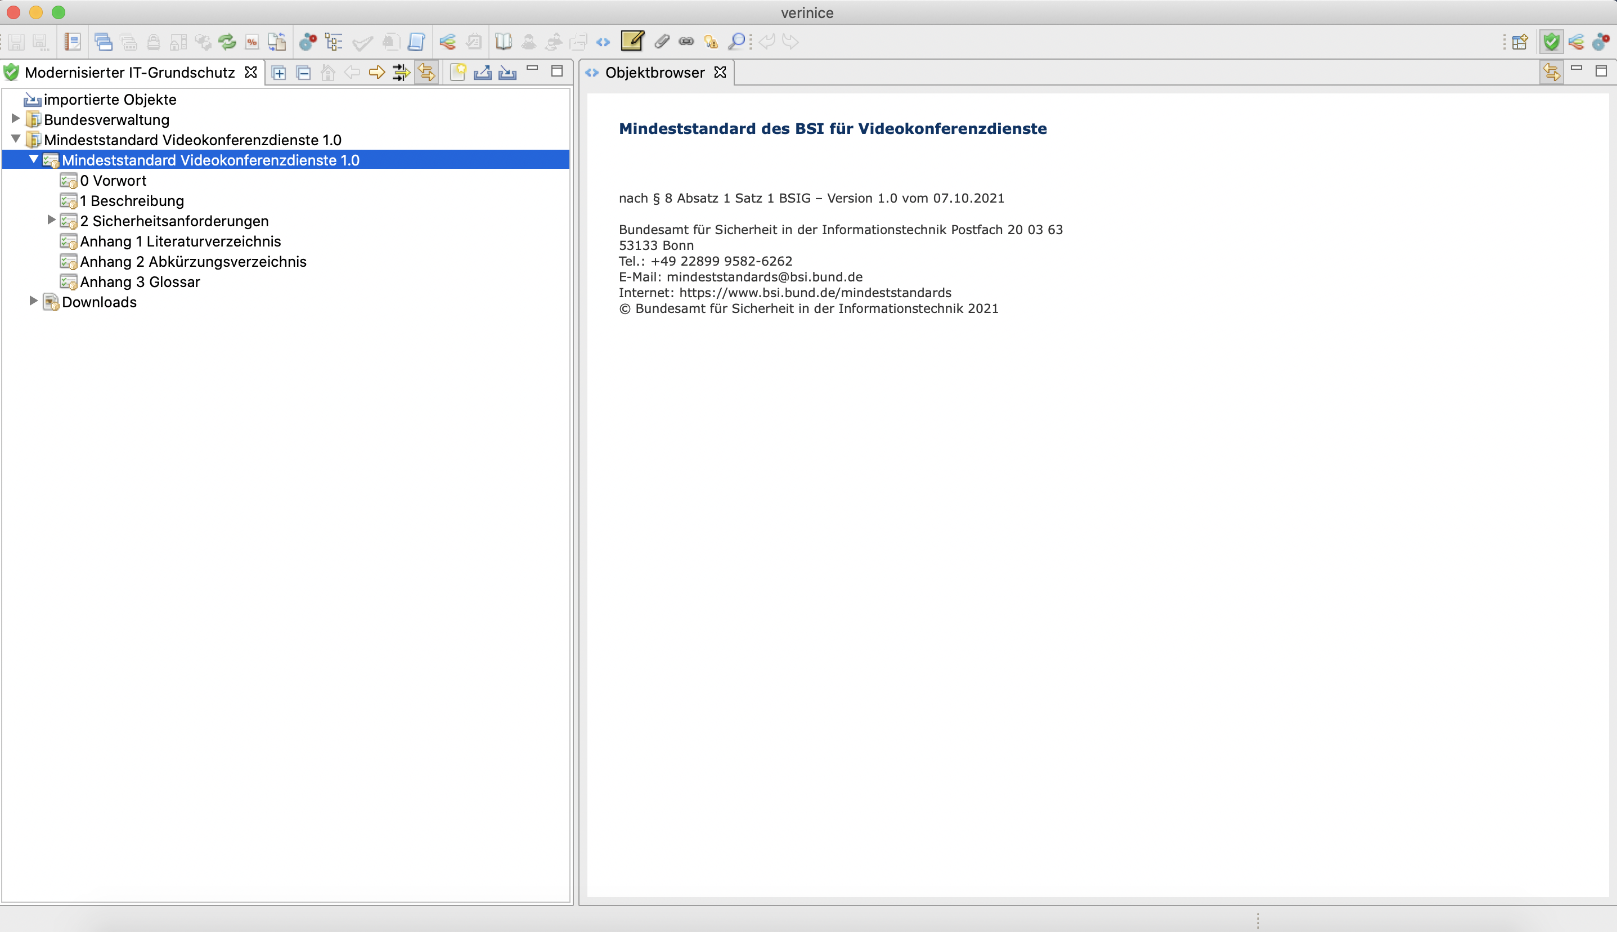Click the paperclip attachments icon
Screen dimensions: 1617x932
[x=662, y=42]
